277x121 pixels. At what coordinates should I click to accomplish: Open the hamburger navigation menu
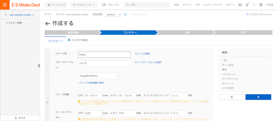tap(5, 5)
